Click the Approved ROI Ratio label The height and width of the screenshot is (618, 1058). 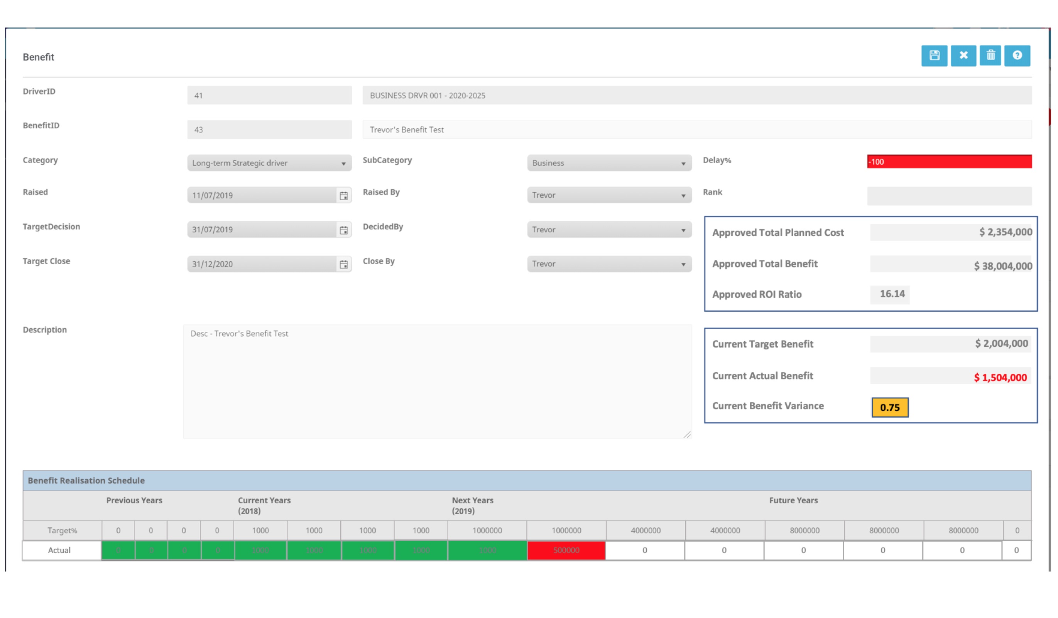coord(757,295)
